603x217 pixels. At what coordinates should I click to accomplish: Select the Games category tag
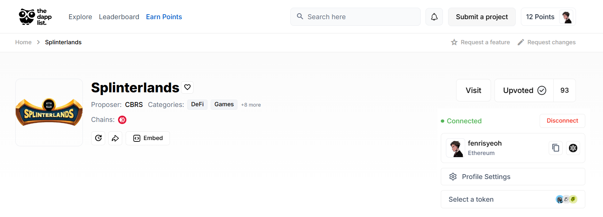click(224, 104)
